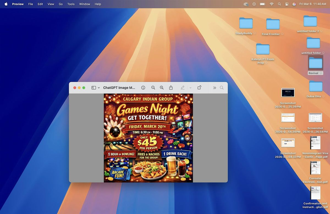Expand the sidebar view options chevron
The height and width of the screenshot is (214, 330).
[99, 88]
